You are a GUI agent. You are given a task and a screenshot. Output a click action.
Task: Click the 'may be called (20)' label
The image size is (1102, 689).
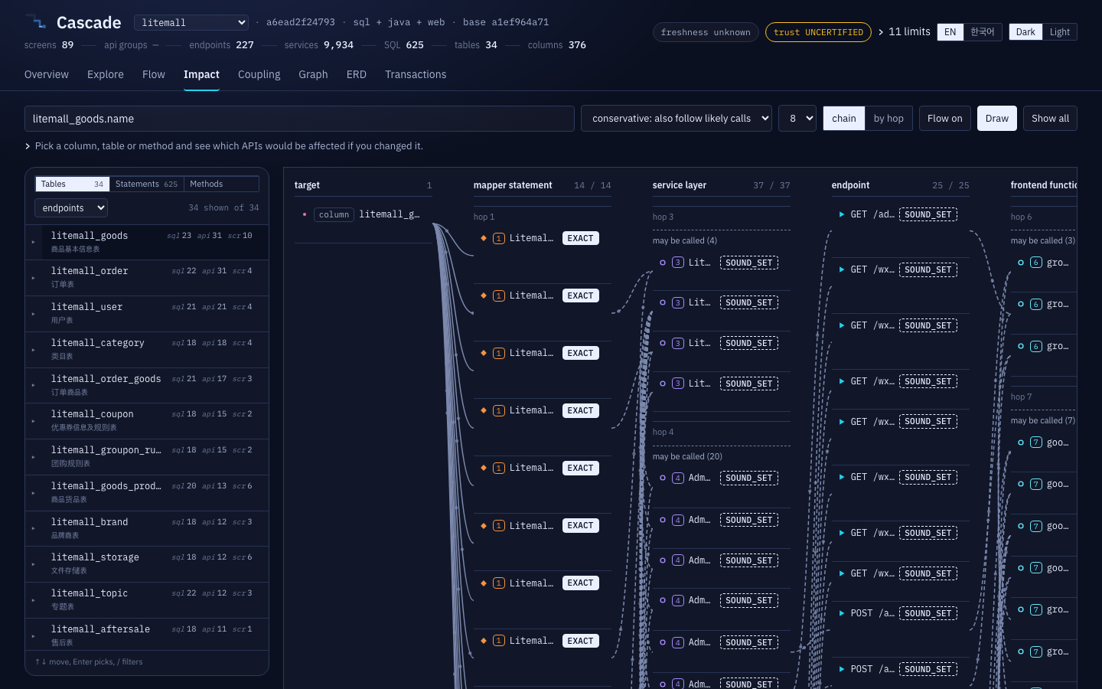coord(687,456)
